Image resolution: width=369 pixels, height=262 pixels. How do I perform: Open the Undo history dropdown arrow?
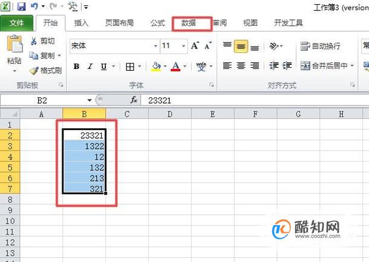(x=43, y=7)
